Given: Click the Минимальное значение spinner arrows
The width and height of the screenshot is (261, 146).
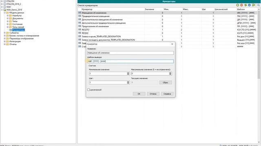Looking at the screenshot, I should (128, 73).
